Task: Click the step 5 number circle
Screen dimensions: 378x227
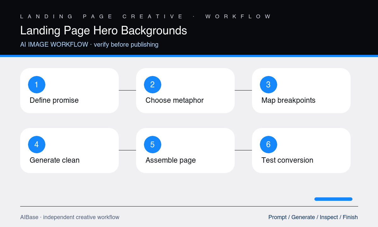Action: [152, 144]
